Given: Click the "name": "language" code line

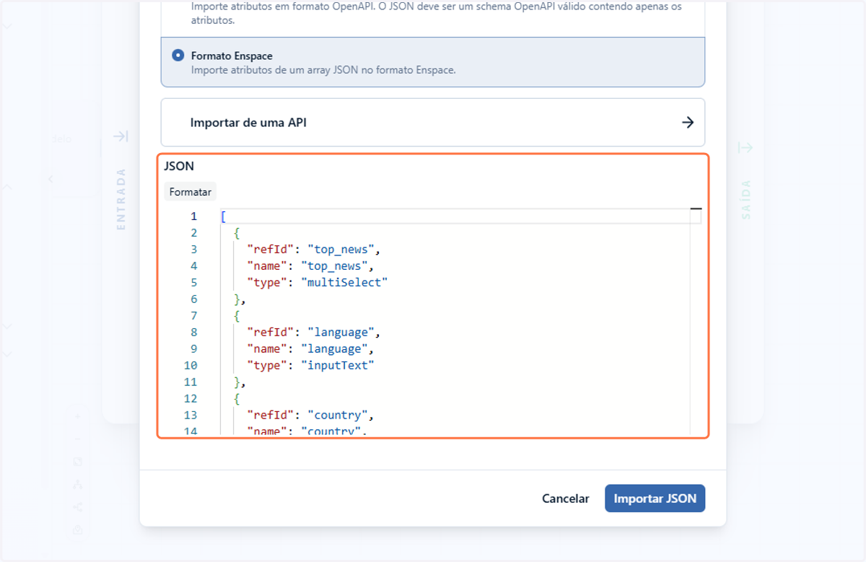Looking at the screenshot, I should (x=310, y=349).
